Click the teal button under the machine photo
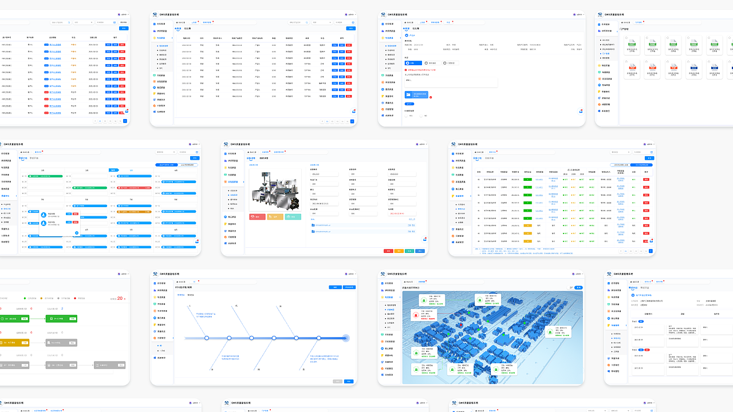 (x=293, y=217)
